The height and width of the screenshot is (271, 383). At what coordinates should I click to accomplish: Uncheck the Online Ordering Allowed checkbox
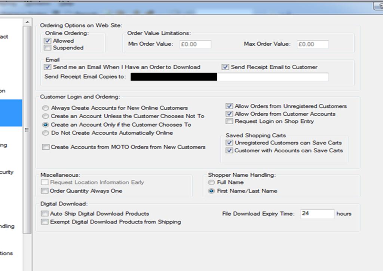tap(48, 41)
